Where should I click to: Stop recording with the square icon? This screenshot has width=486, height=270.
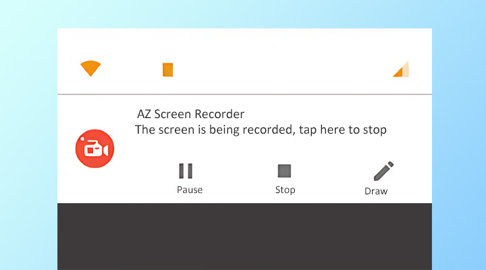284,171
